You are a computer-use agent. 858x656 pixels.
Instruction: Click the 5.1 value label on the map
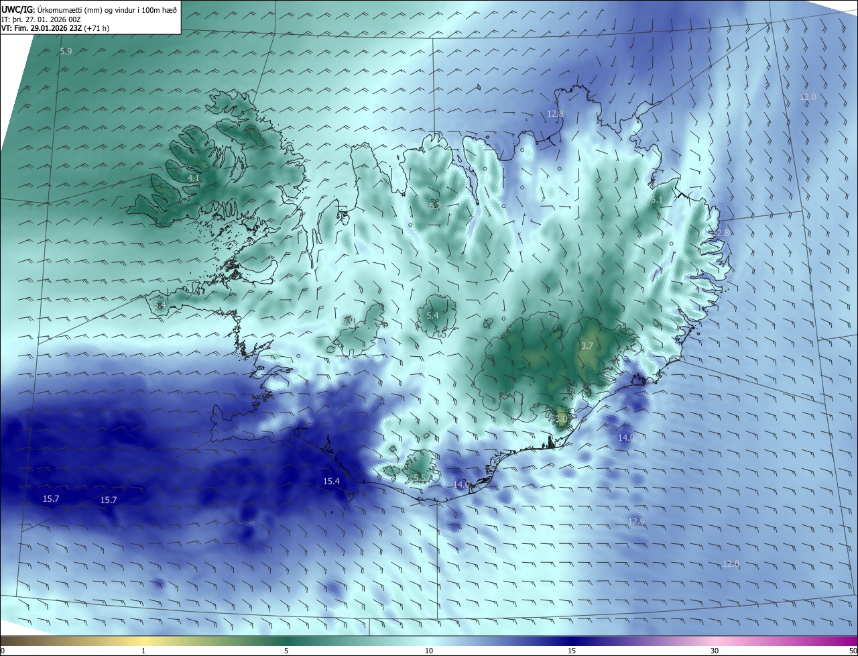[657, 200]
